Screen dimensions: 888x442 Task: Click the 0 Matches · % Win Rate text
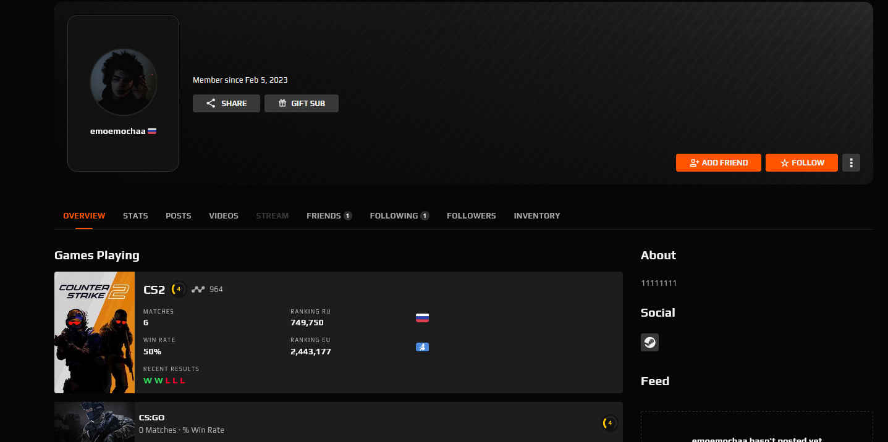[182, 430]
